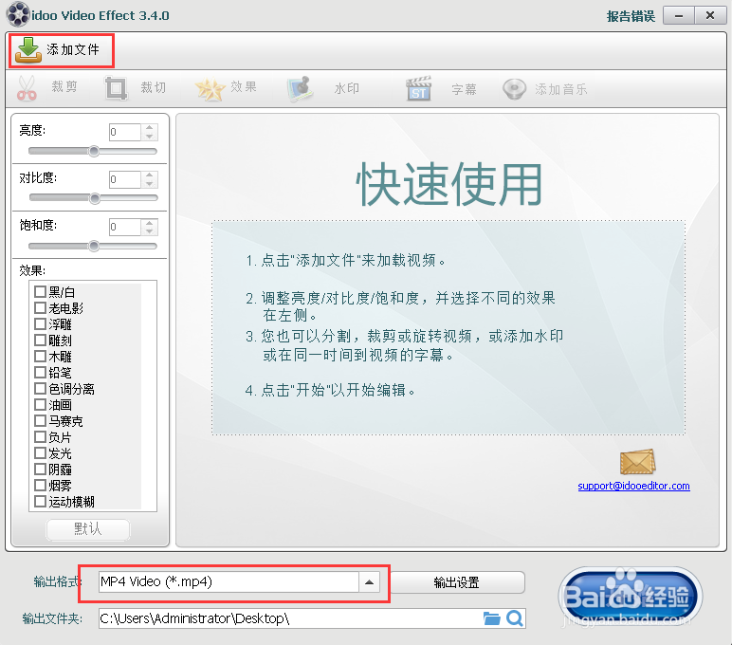This screenshot has height=645, width=732.
Task: Click the MP4 Video format field
Action: click(229, 582)
